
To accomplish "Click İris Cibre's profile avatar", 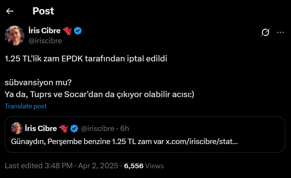I will pos(14,35).
